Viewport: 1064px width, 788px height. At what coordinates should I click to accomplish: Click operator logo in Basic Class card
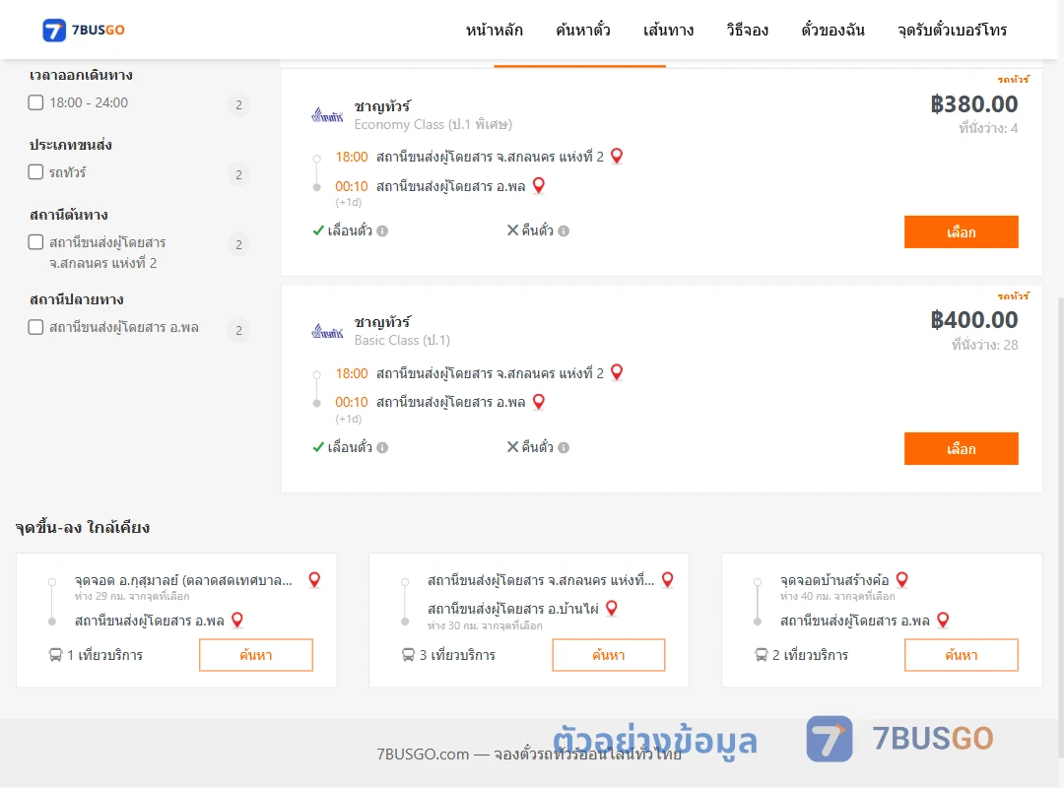pos(327,331)
